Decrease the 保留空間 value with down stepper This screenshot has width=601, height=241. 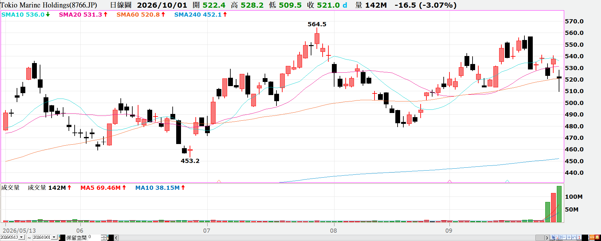104,239
